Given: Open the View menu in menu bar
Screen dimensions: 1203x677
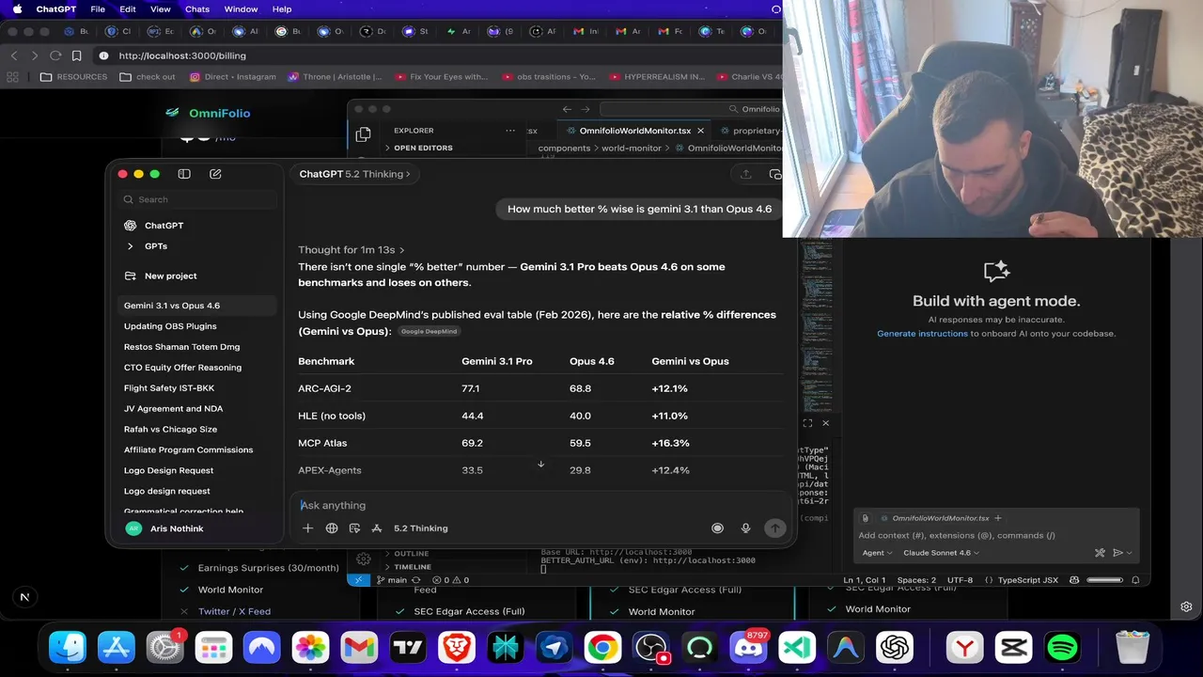Looking at the screenshot, I should pyautogui.click(x=161, y=9).
